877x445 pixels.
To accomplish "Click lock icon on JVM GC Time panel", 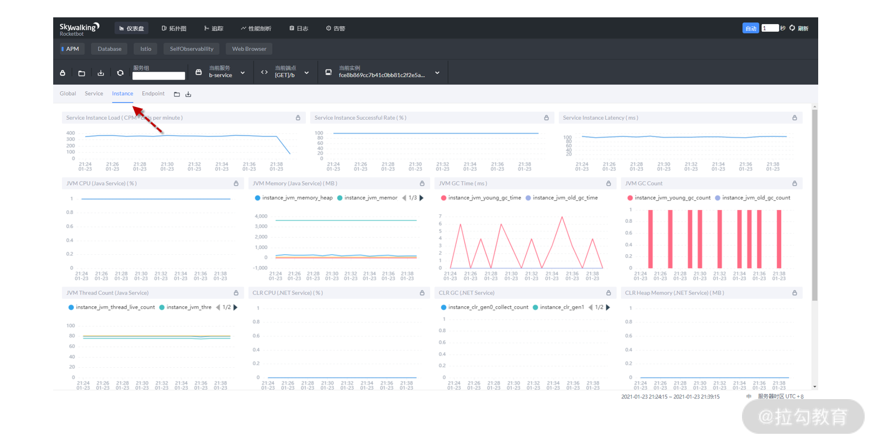I will point(609,183).
